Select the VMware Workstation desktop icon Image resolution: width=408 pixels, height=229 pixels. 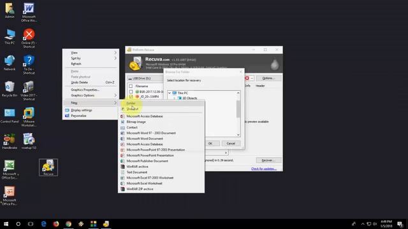pos(29,117)
